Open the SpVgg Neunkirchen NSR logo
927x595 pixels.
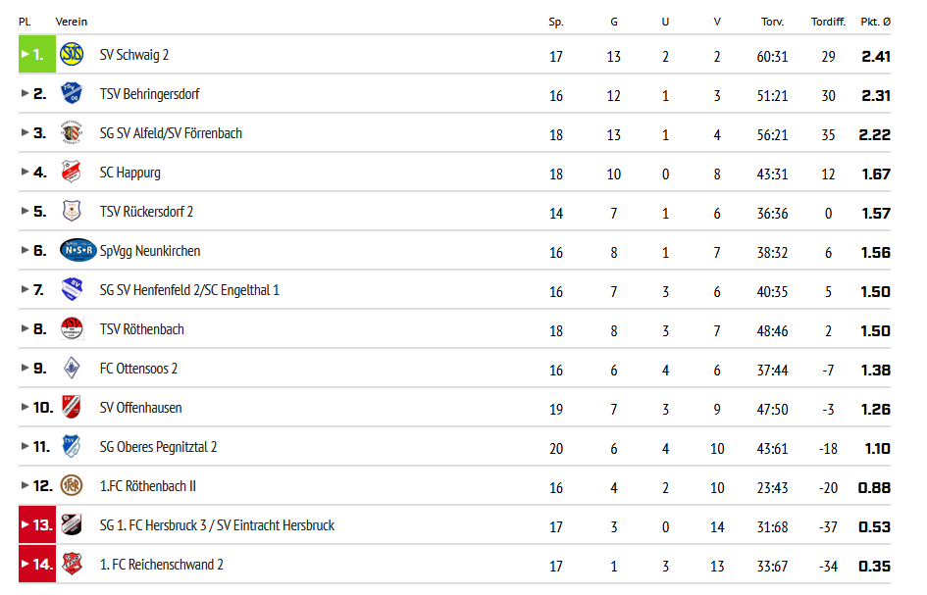[x=78, y=251]
